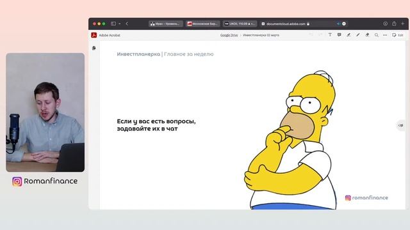The height and width of the screenshot is (230, 410).
Task: Open the page options ellipsis in the address bar
Action: pyautogui.click(x=344, y=24)
